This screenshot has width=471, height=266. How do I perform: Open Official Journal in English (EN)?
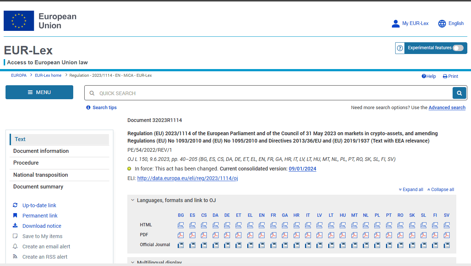262,245
